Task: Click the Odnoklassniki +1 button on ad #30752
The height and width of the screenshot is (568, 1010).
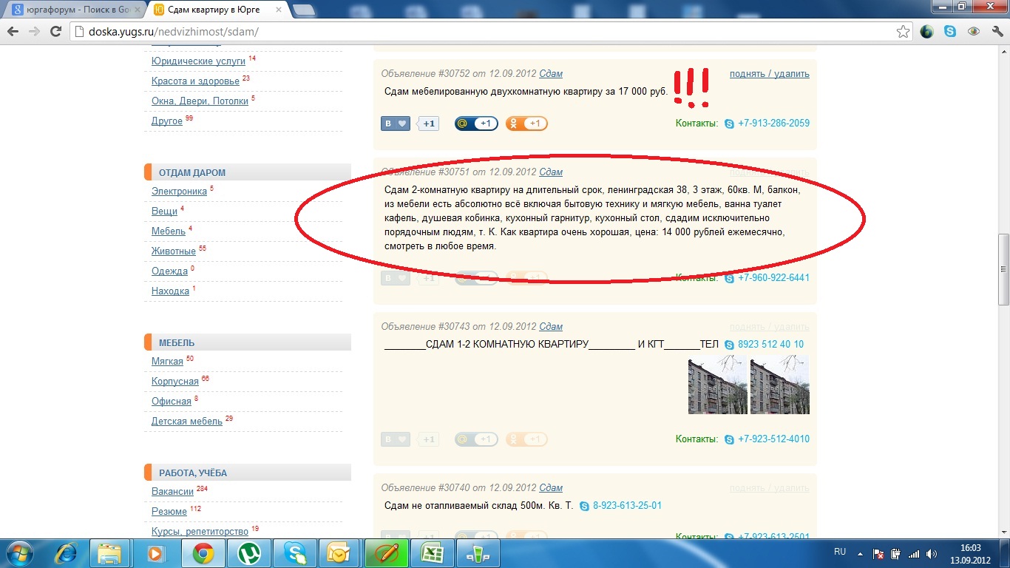Action: point(526,124)
